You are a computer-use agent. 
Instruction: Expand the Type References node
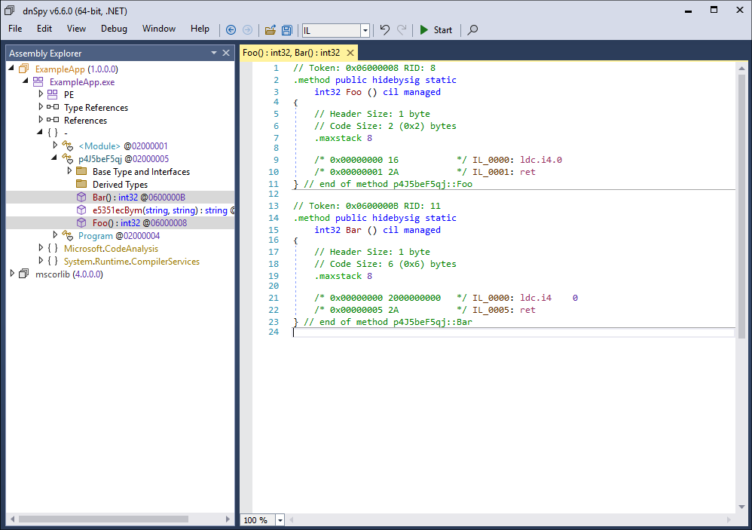coord(41,106)
